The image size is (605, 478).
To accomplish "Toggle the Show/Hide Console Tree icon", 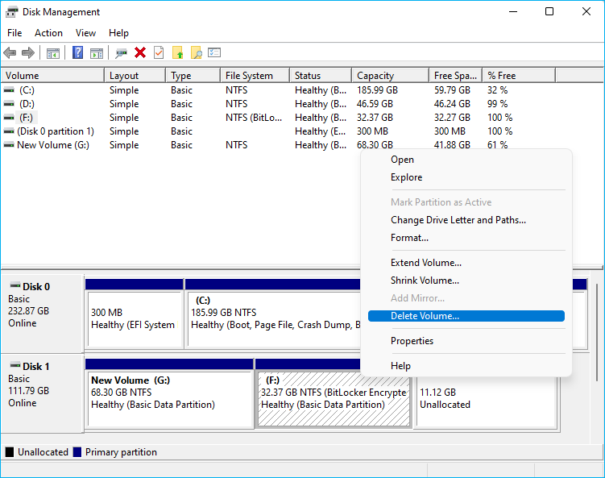I will [53, 53].
